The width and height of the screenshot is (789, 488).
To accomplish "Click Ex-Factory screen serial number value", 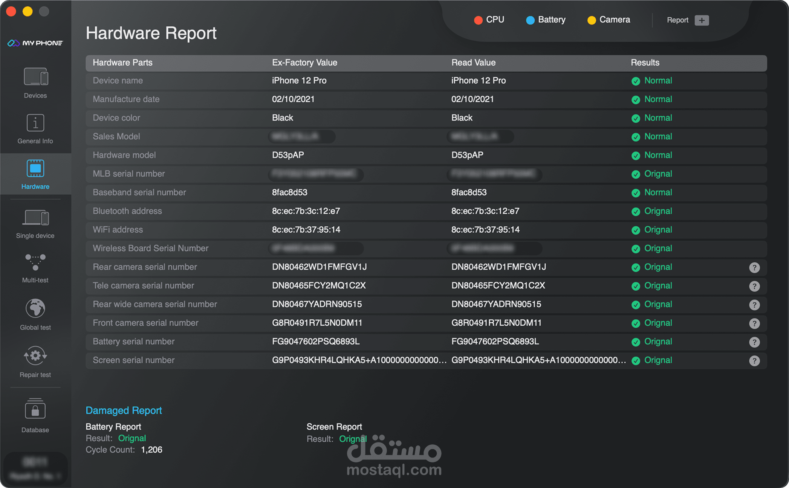I will (x=359, y=360).
